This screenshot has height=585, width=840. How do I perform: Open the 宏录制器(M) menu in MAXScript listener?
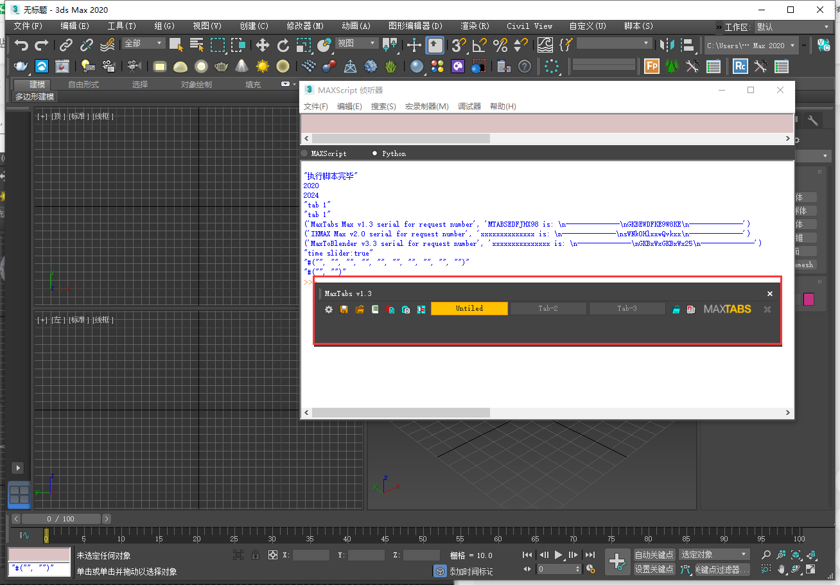click(x=426, y=107)
